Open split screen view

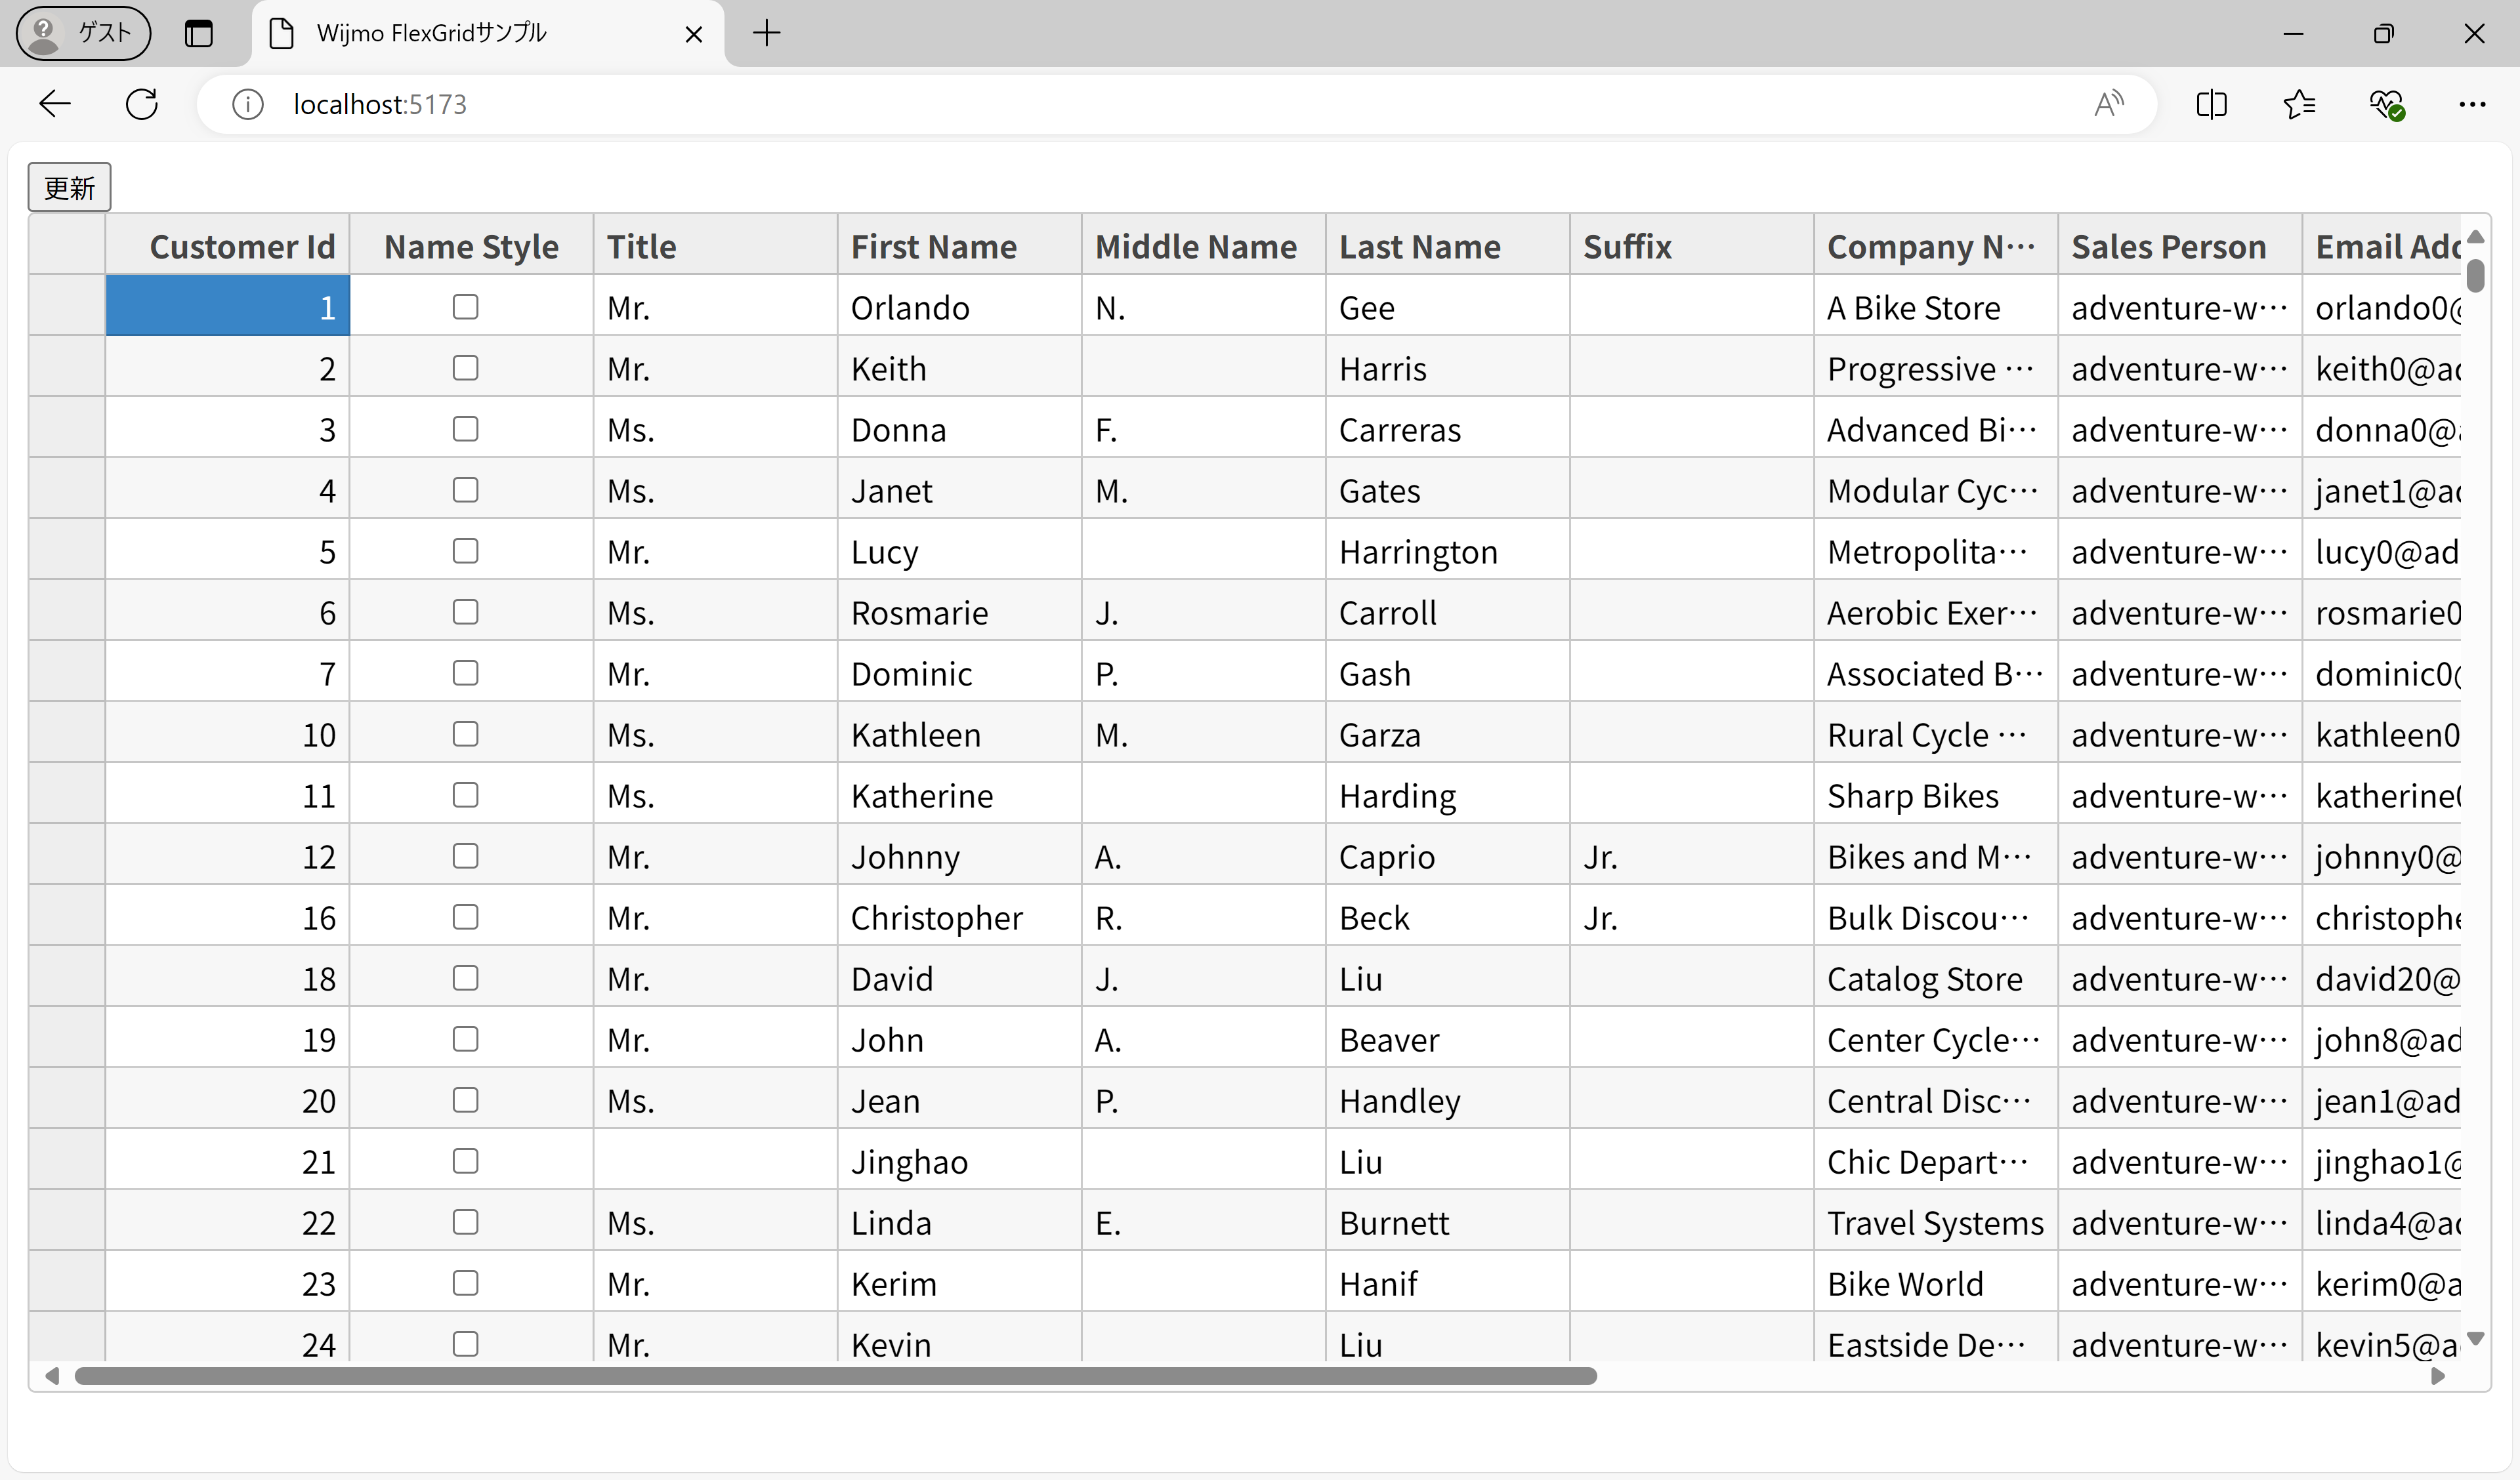pyautogui.click(x=2211, y=104)
